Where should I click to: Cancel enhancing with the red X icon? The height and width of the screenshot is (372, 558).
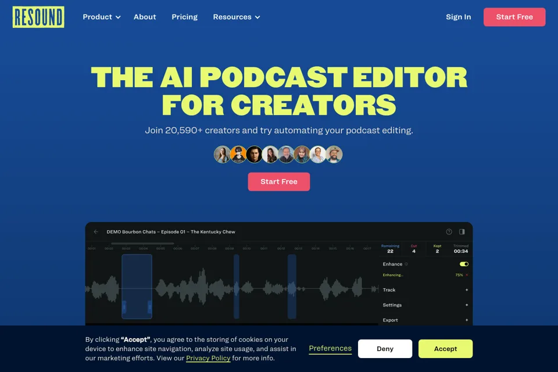pos(467,275)
